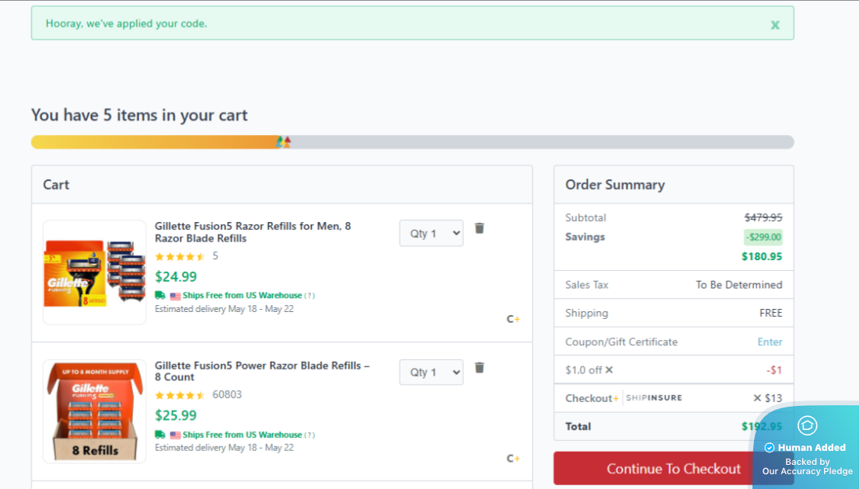Remove the $1.0 off coupon
The width and height of the screenshot is (859, 489).
tap(609, 369)
